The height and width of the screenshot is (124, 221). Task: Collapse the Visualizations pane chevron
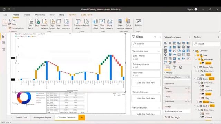pyautogui.click(x=189, y=37)
